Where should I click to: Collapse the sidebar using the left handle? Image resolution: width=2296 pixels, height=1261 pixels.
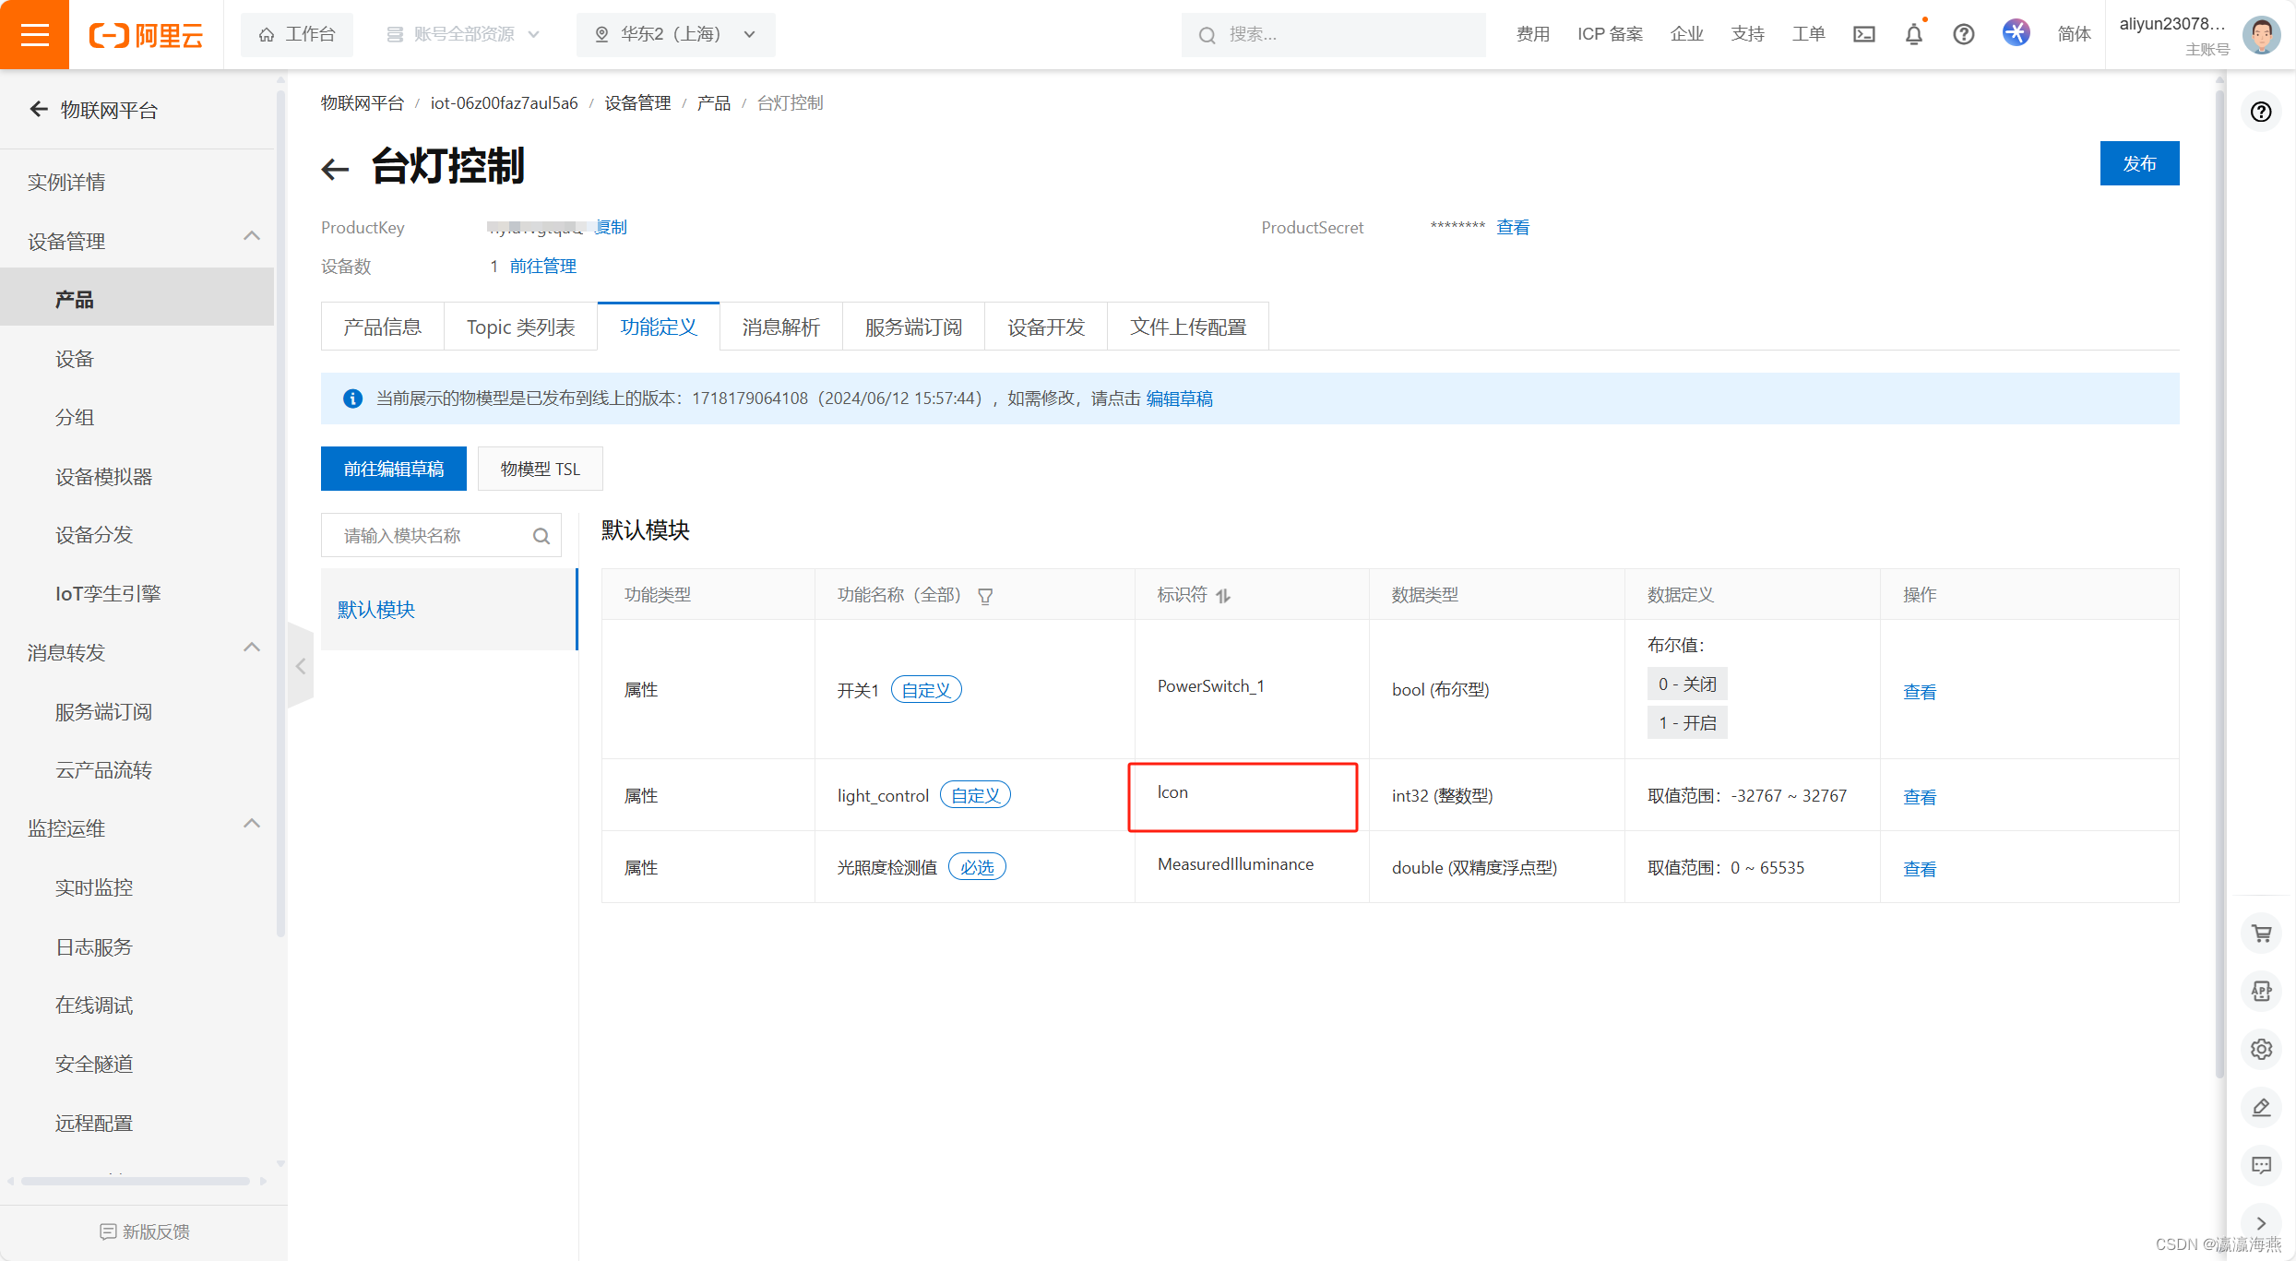point(301,666)
